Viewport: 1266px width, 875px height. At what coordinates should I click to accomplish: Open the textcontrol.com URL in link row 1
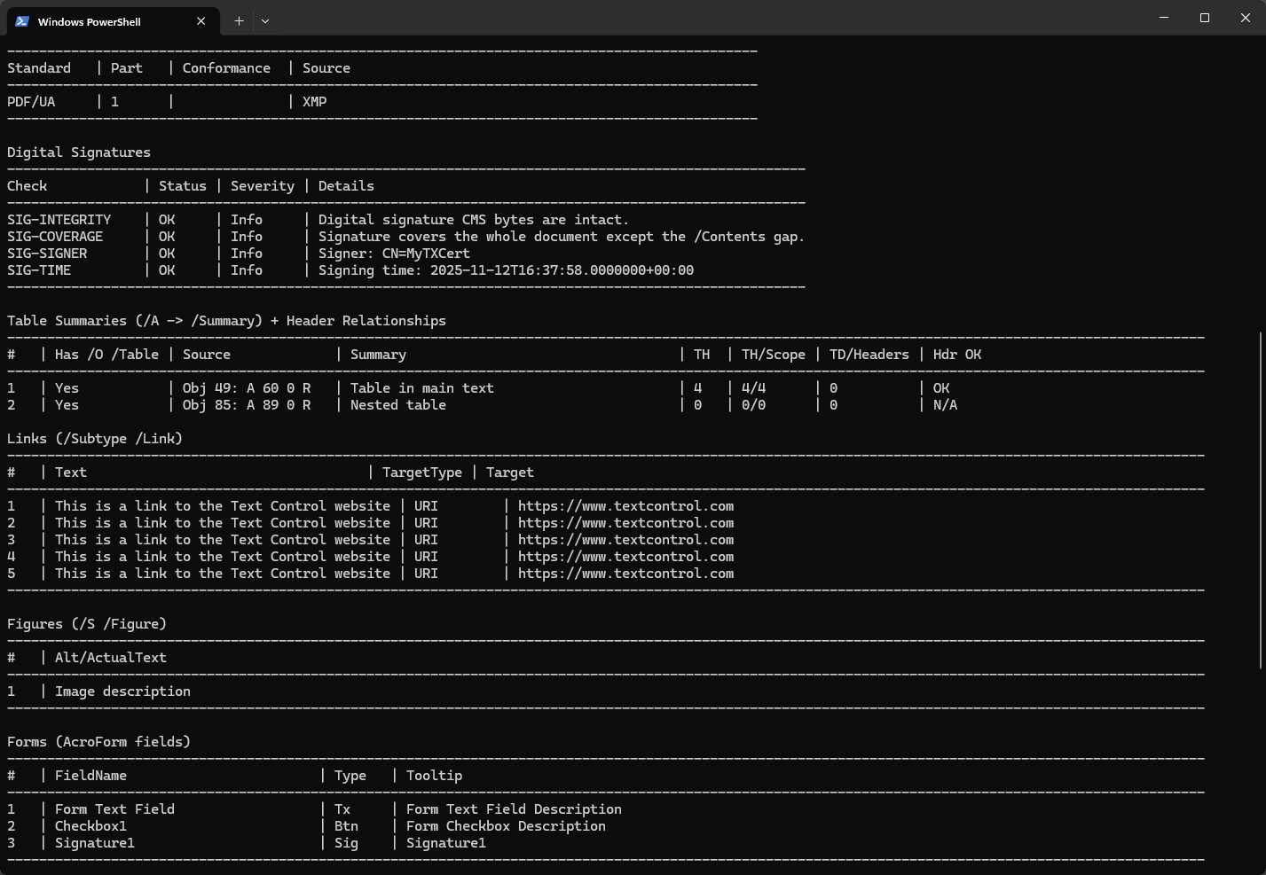click(x=625, y=506)
